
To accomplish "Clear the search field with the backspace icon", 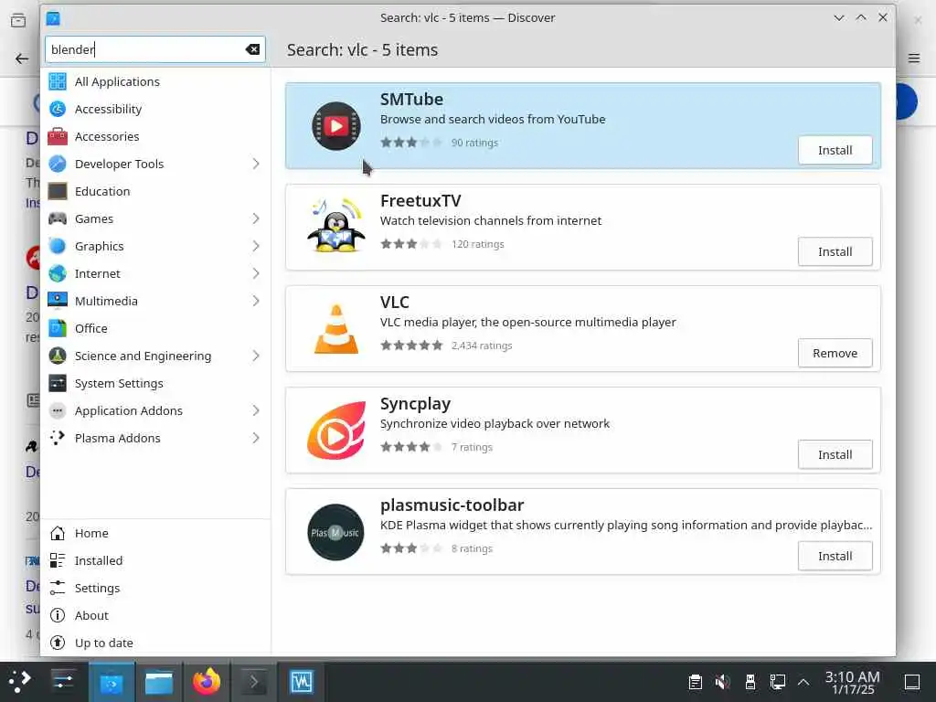I will (252, 49).
